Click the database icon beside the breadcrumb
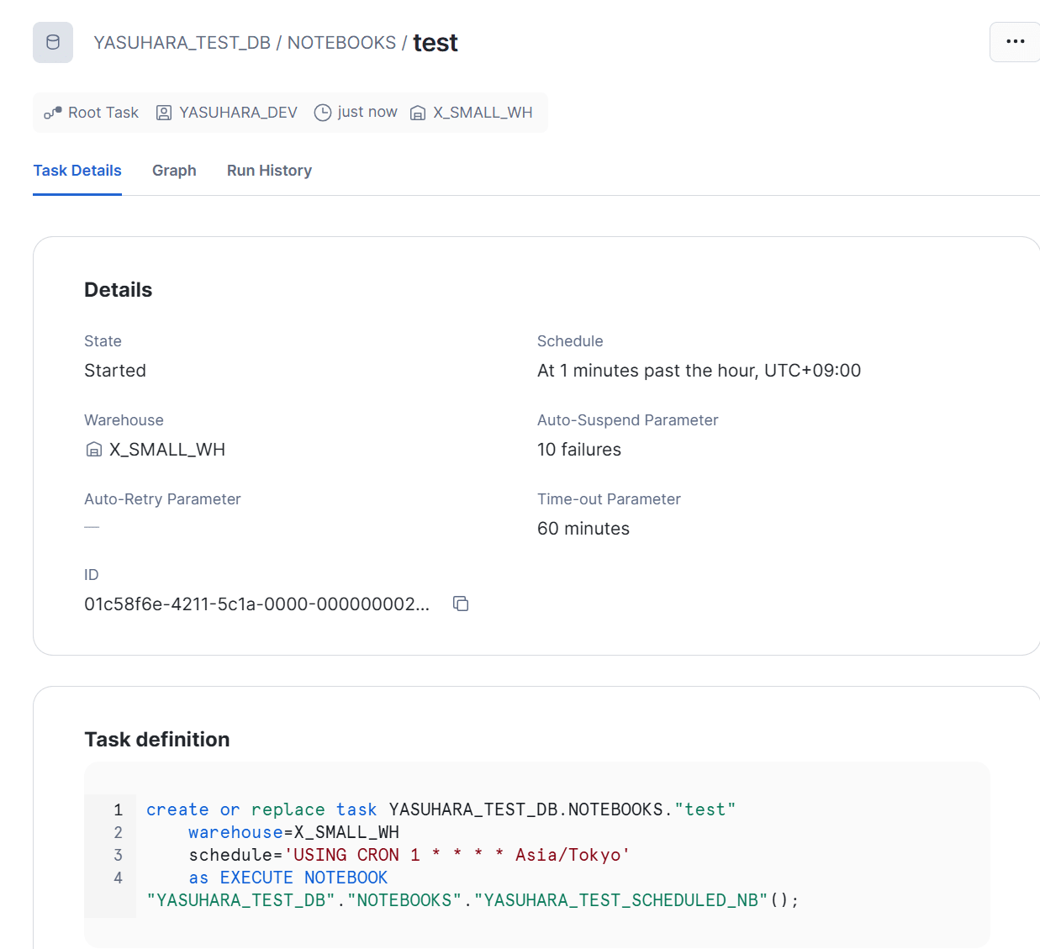Image resolution: width=1040 pixels, height=949 pixels. (x=53, y=42)
